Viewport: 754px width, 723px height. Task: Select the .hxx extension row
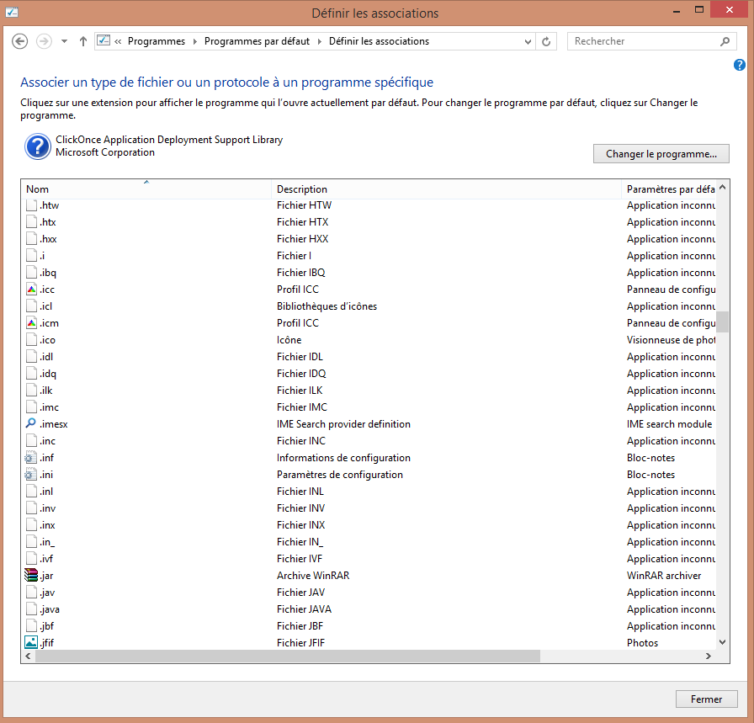coord(369,238)
